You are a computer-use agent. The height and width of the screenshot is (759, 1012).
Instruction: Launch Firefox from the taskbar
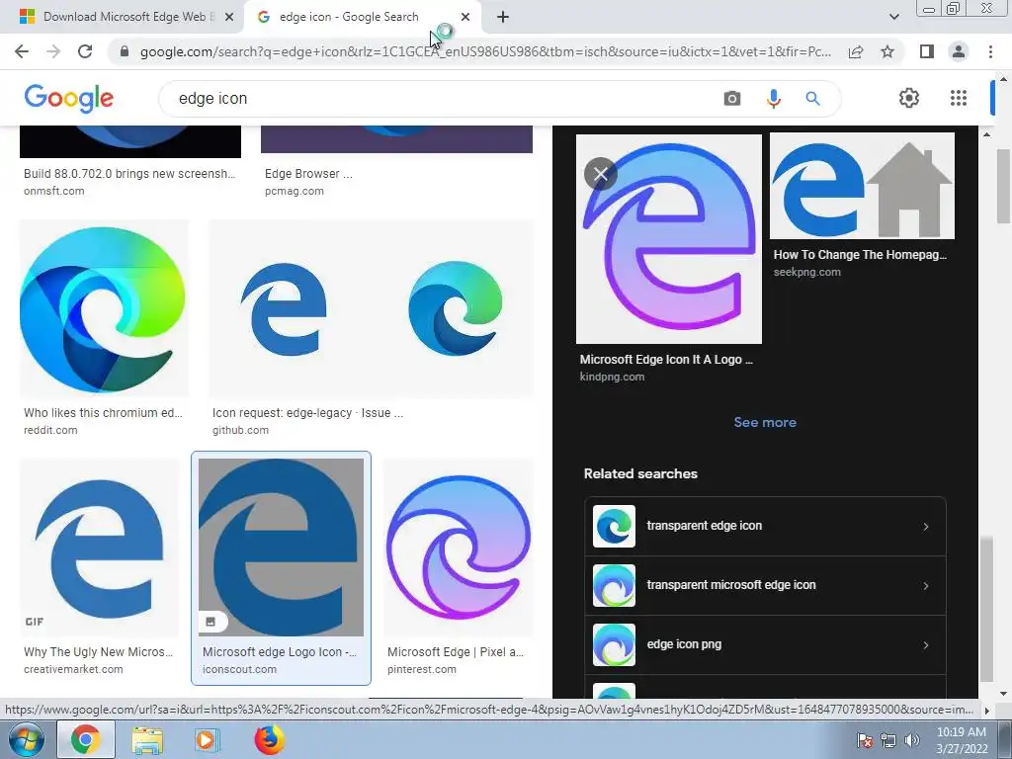point(269,740)
